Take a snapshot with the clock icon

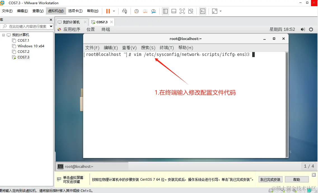coord(137,11)
